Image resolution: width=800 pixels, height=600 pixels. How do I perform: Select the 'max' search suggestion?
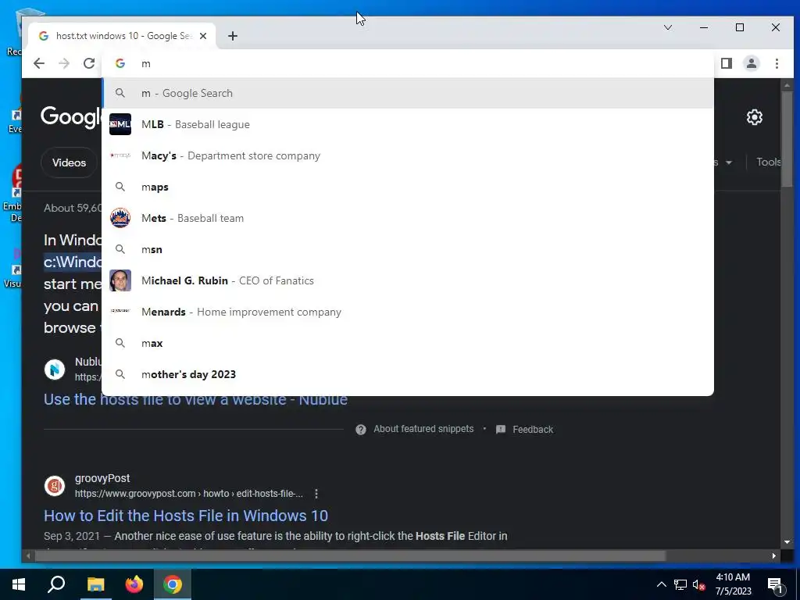(408, 344)
